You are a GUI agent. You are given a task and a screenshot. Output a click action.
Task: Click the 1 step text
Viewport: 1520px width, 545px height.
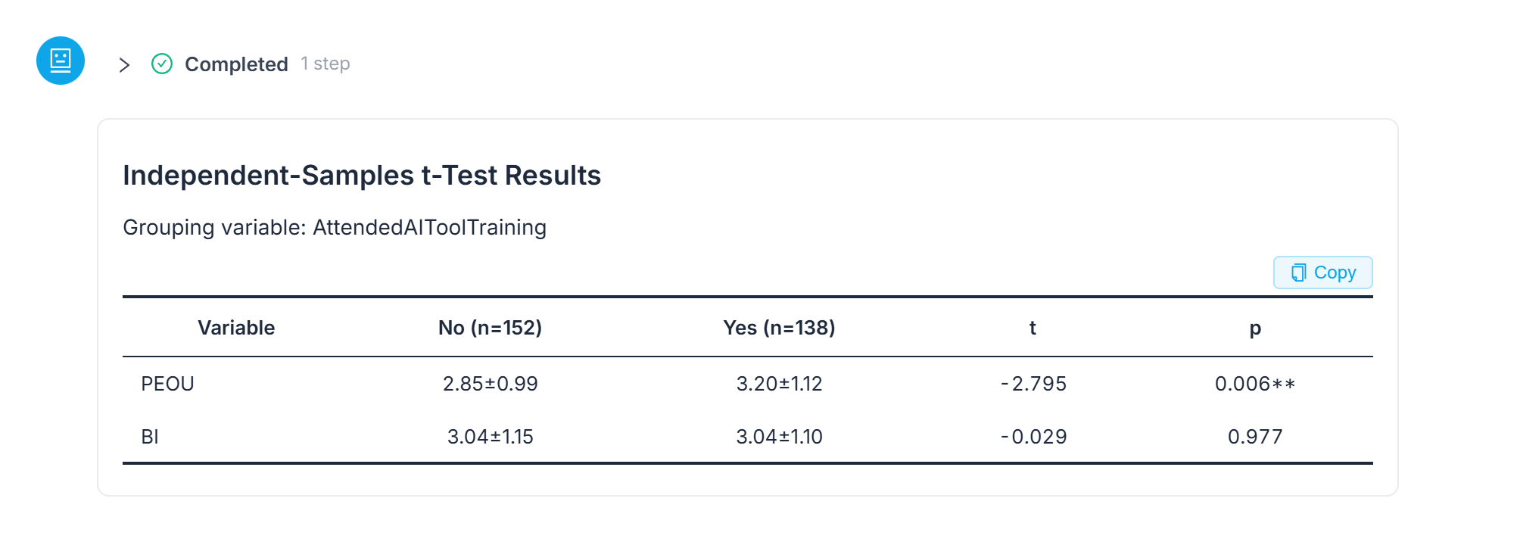pos(325,64)
